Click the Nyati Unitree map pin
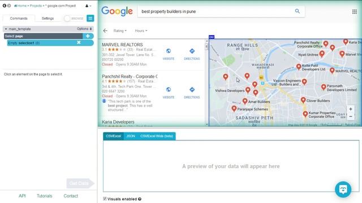This screenshot has width=362, height=203. pos(322,54)
